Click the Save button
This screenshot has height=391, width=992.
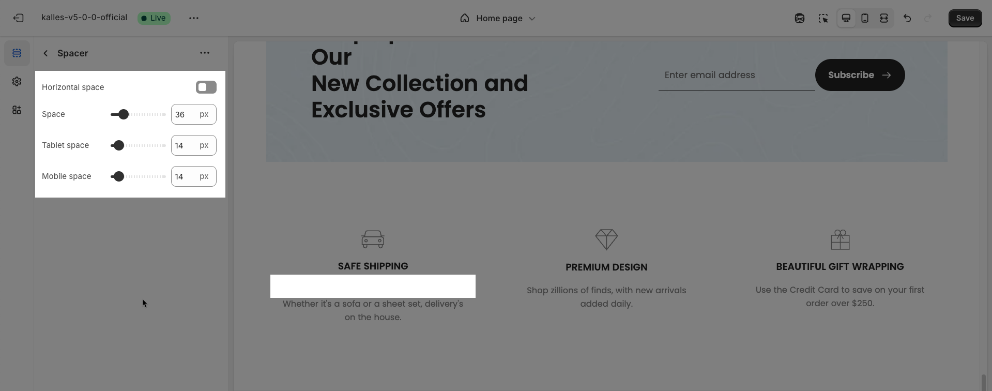(965, 18)
